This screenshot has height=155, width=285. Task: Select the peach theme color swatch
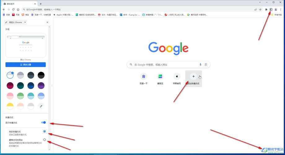coord(20,106)
